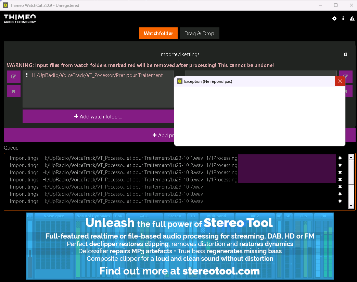Open the warning triangle icon in header
The width and height of the screenshot is (357, 282).
(352, 18)
